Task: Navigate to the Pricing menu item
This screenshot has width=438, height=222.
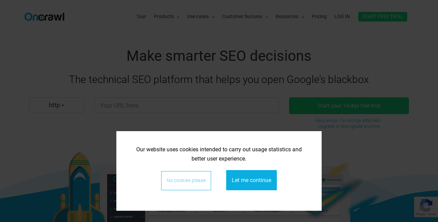Action: [x=319, y=16]
